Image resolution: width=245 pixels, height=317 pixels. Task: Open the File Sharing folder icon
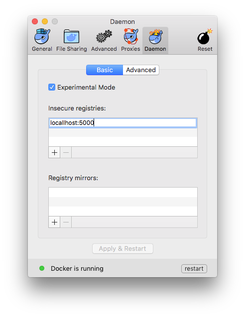click(71, 40)
